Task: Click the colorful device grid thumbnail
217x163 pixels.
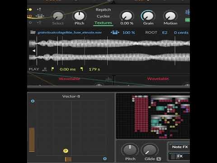Action: [x=153, y=116]
